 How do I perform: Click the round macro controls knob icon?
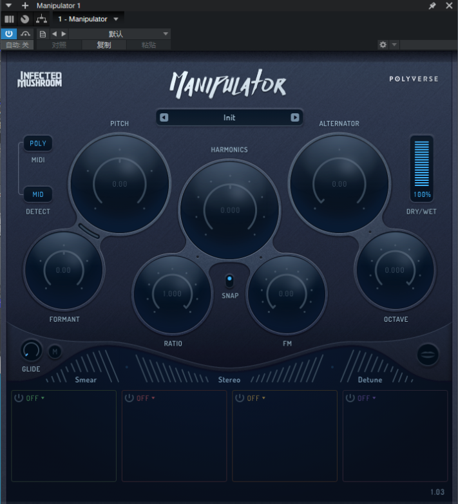tap(24, 19)
